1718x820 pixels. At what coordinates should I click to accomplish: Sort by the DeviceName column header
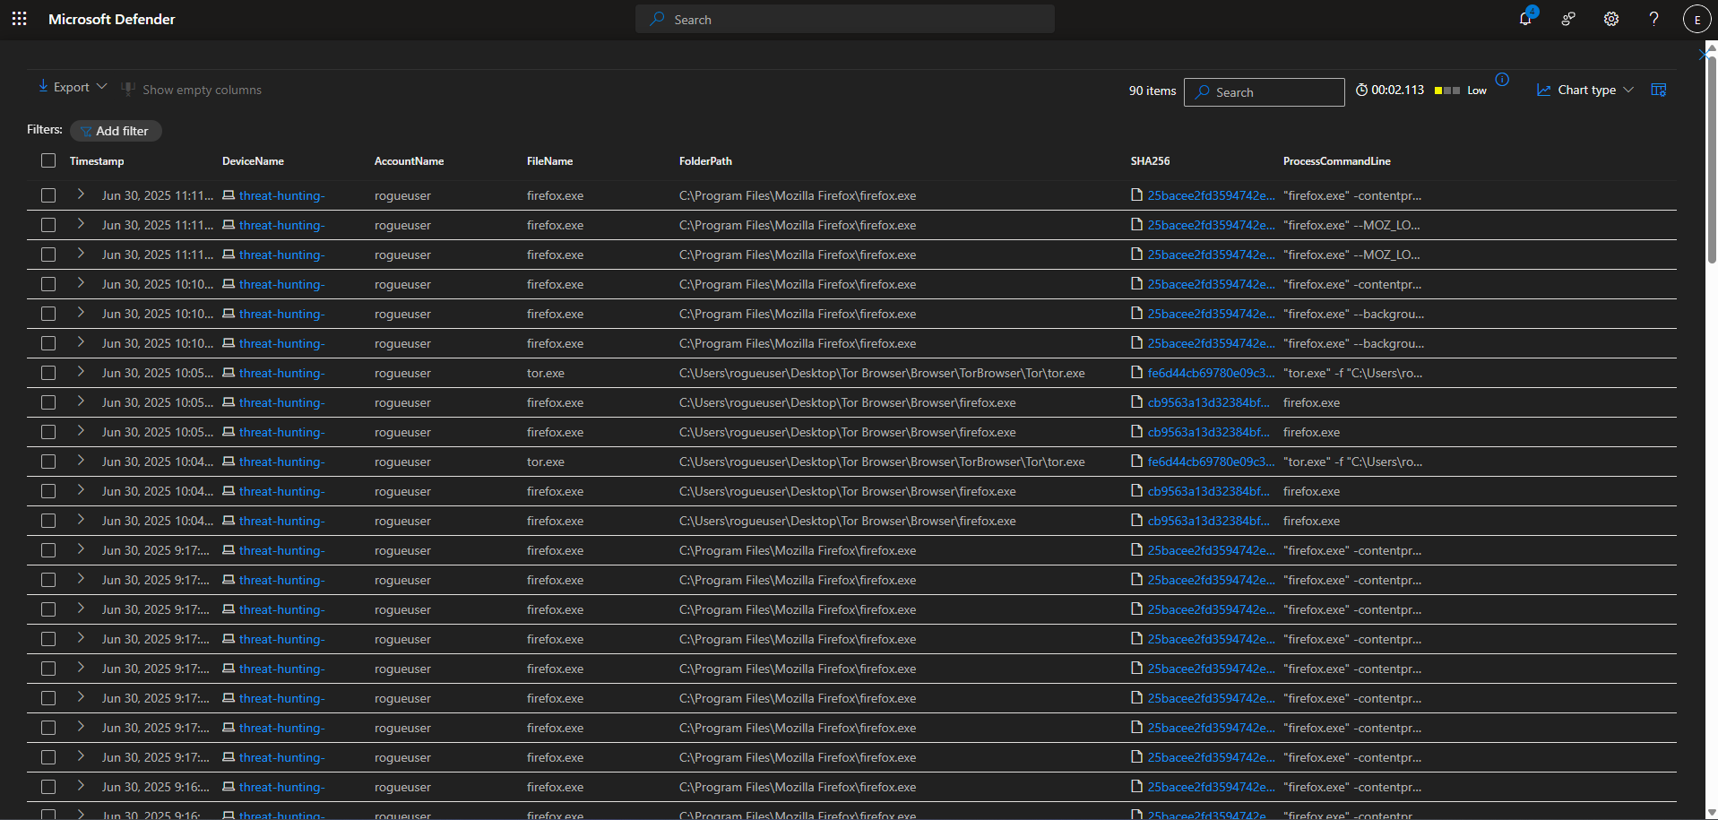click(x=253, y=161)
